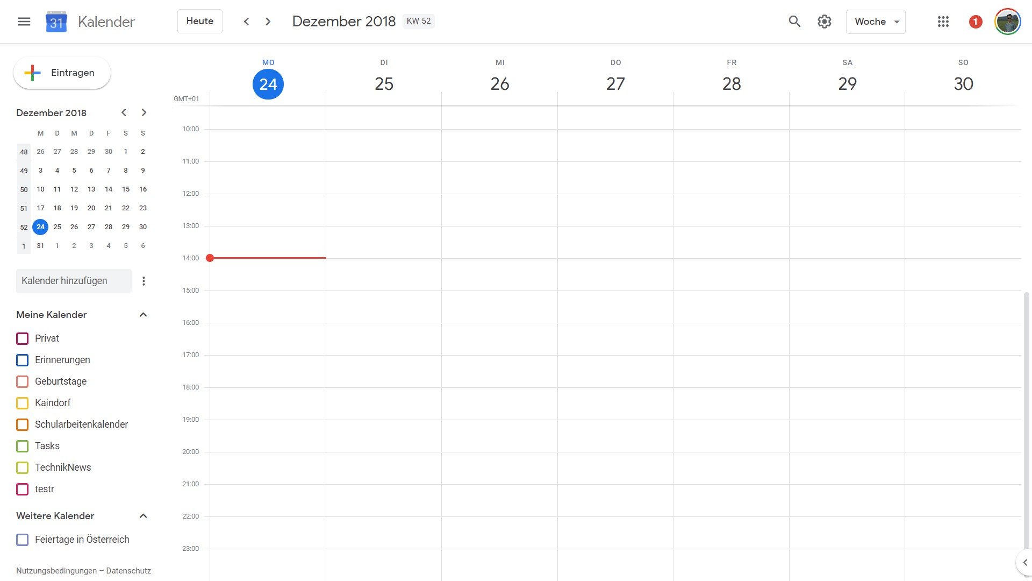
Task: Toggle Feiertage in Österreich checkbox
Action: pyautogui.click(x=23, y=540)
